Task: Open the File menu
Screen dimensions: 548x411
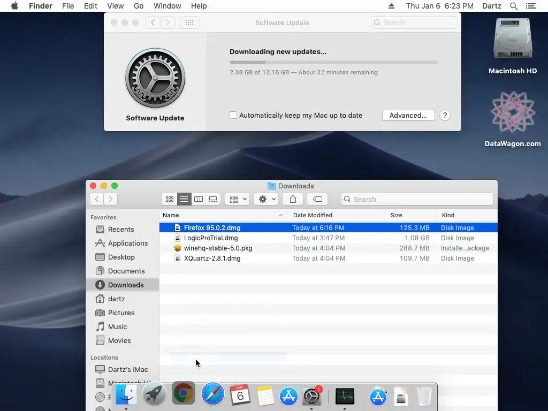Action: [x=68, y=6]
